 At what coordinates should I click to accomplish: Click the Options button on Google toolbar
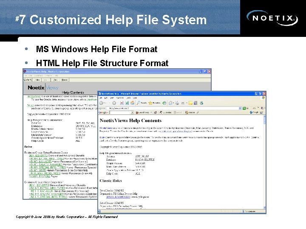[190, 112]
